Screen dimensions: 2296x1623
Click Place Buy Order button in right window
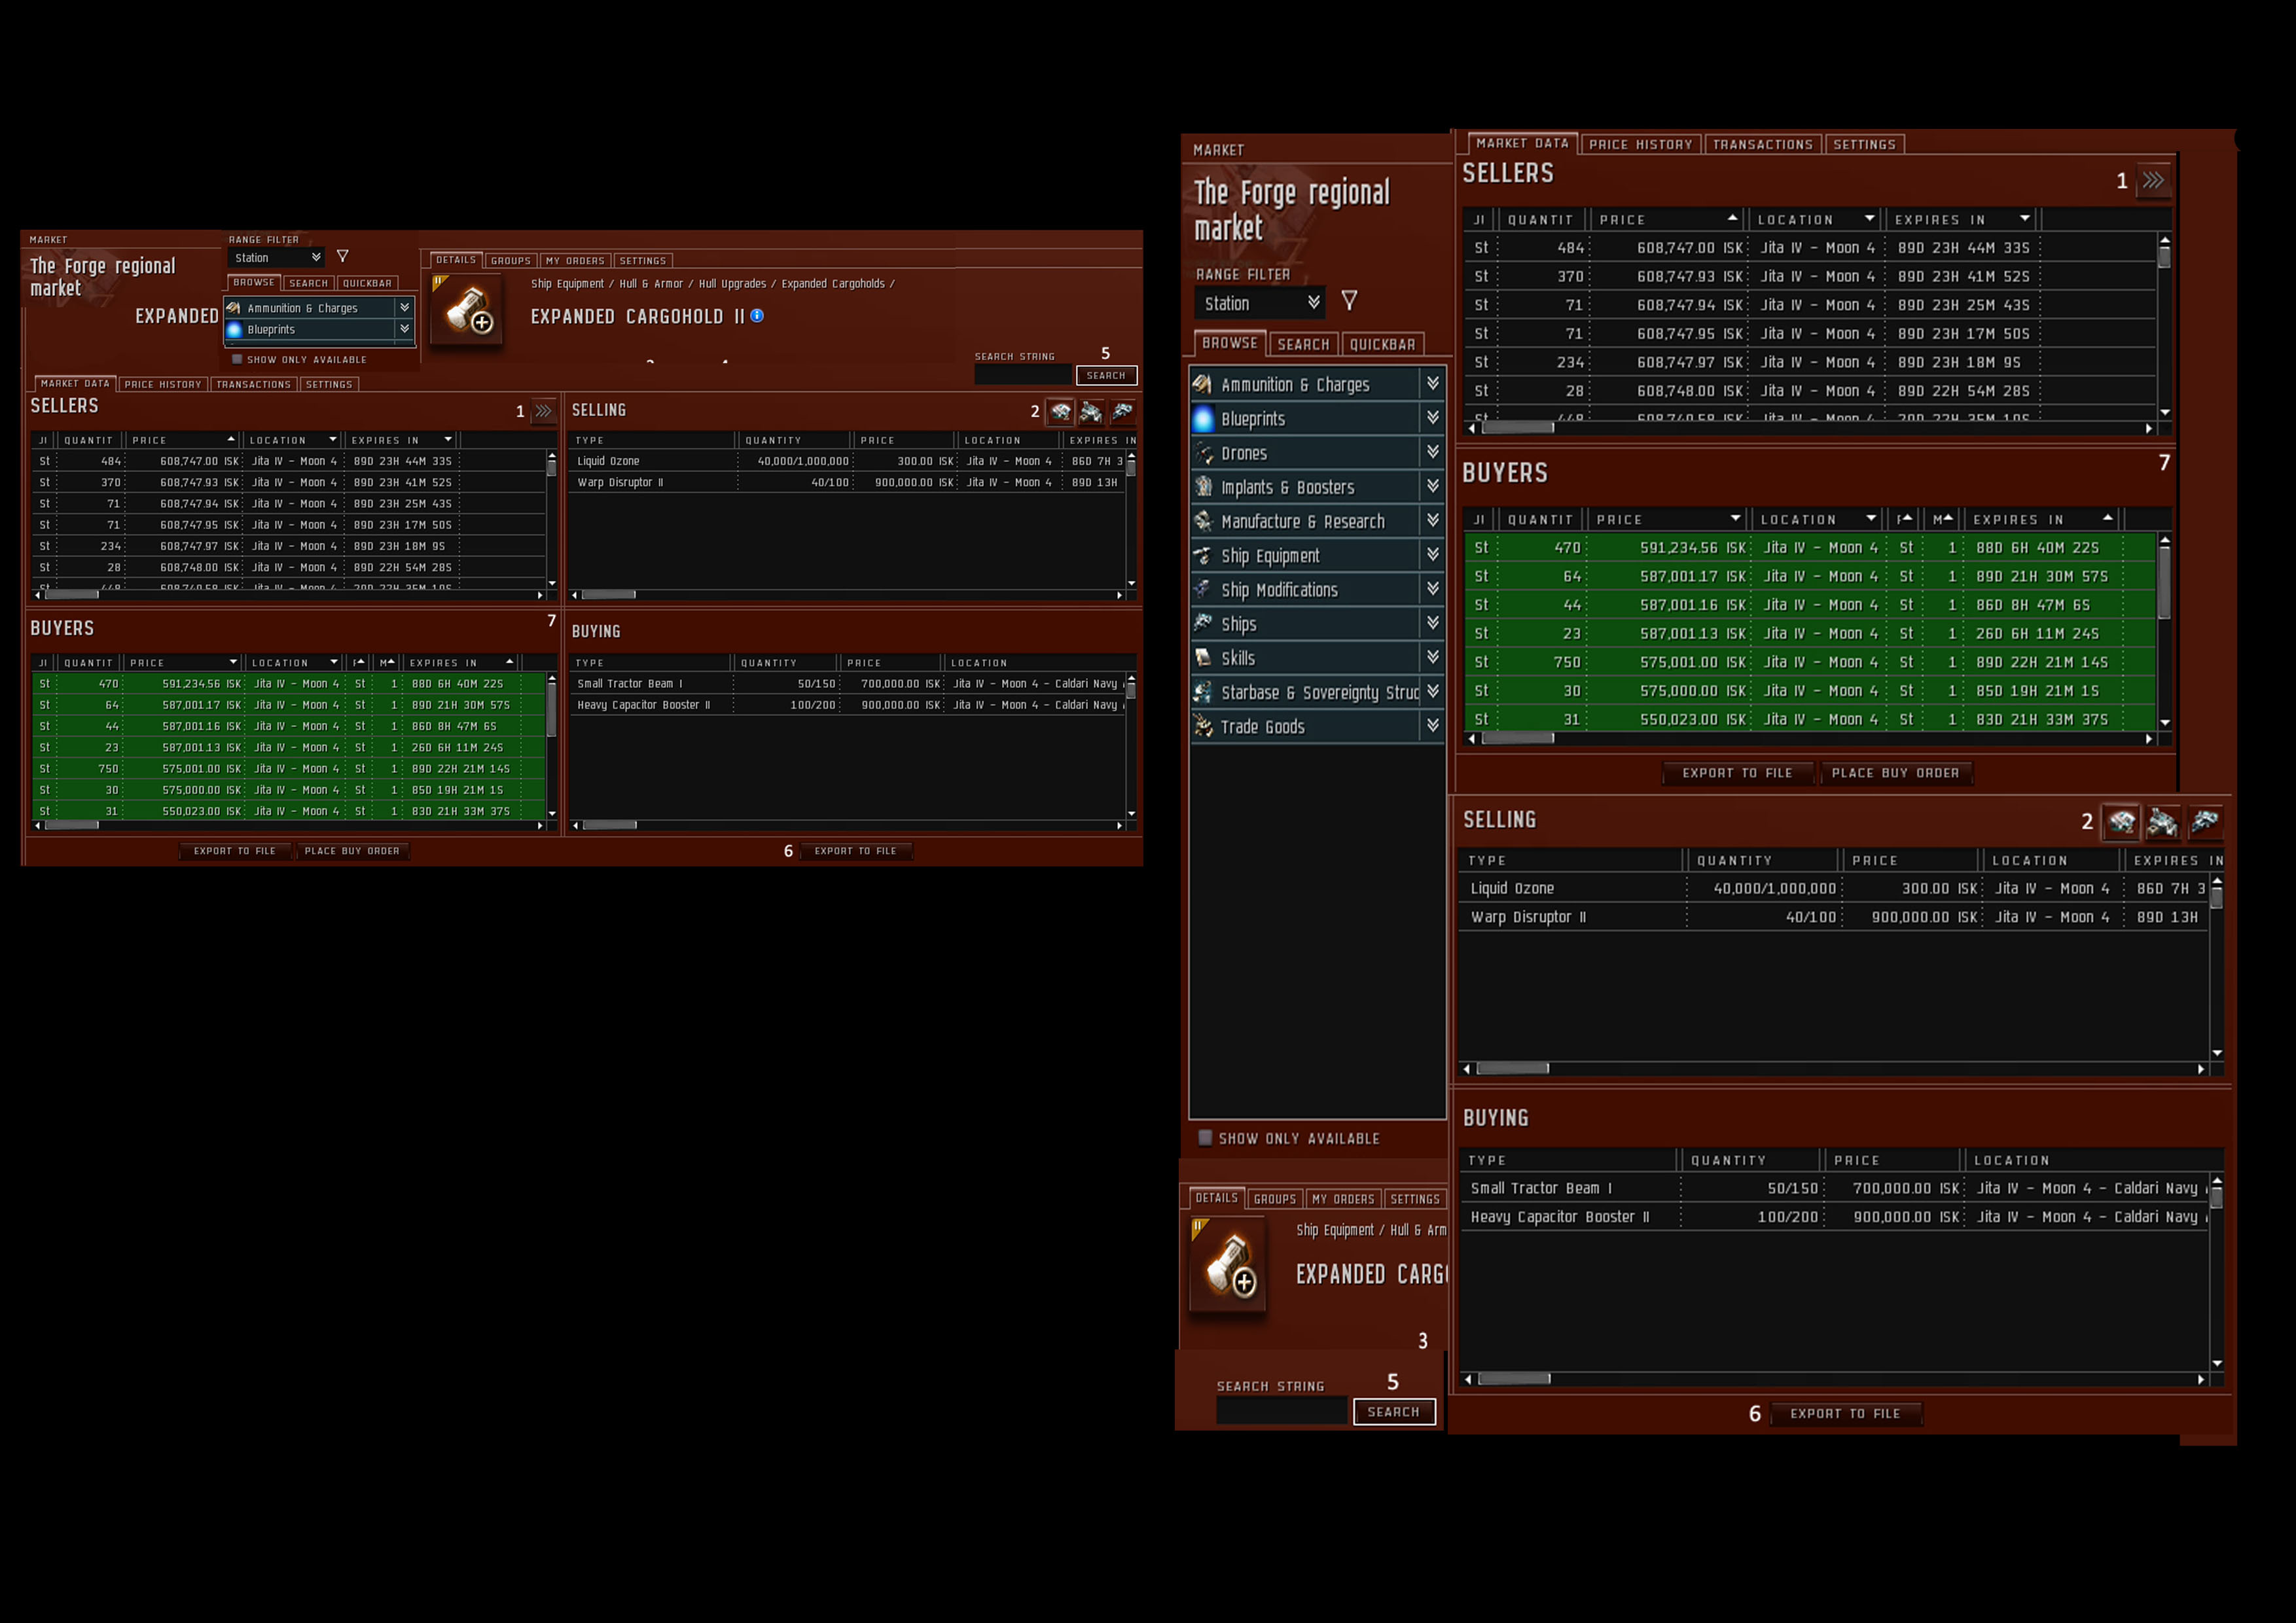[1895, 773]
